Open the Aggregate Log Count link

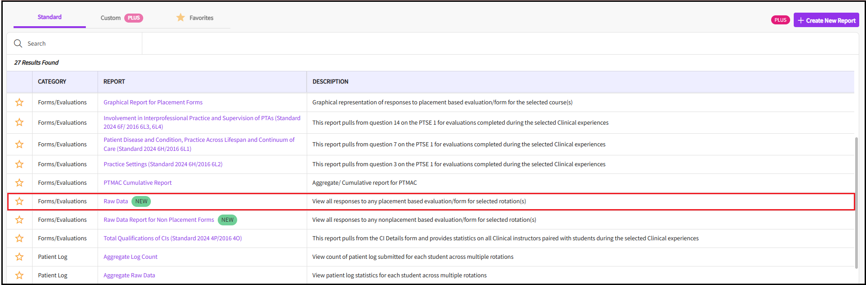coord(130,257)
